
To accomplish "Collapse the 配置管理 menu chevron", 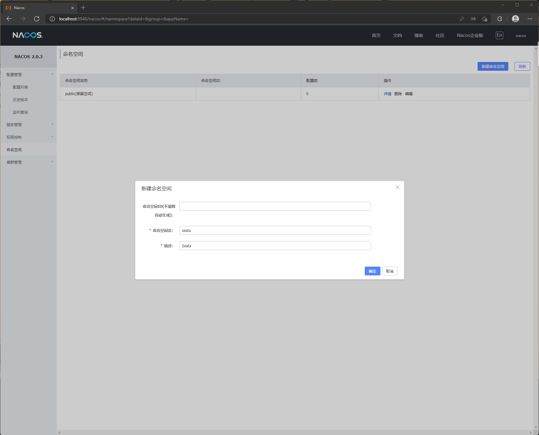I will tap(52, 74).
